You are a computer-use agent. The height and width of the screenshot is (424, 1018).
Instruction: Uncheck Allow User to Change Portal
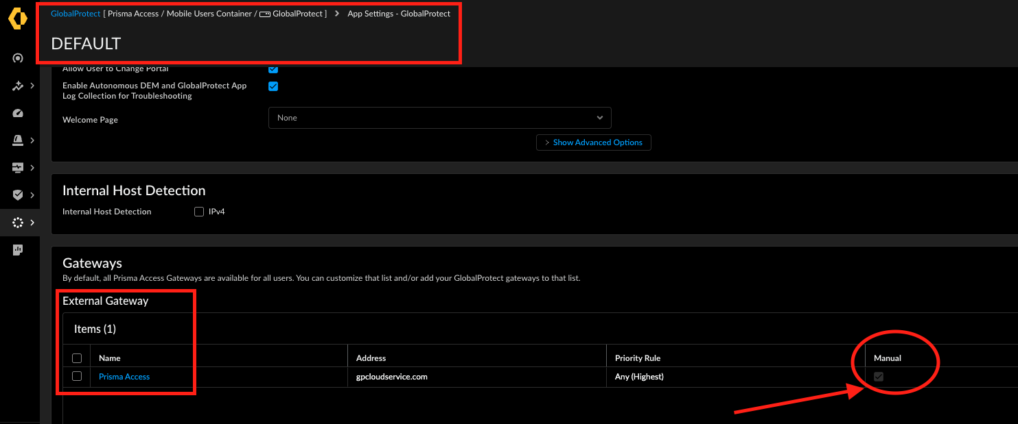(273, 68)
